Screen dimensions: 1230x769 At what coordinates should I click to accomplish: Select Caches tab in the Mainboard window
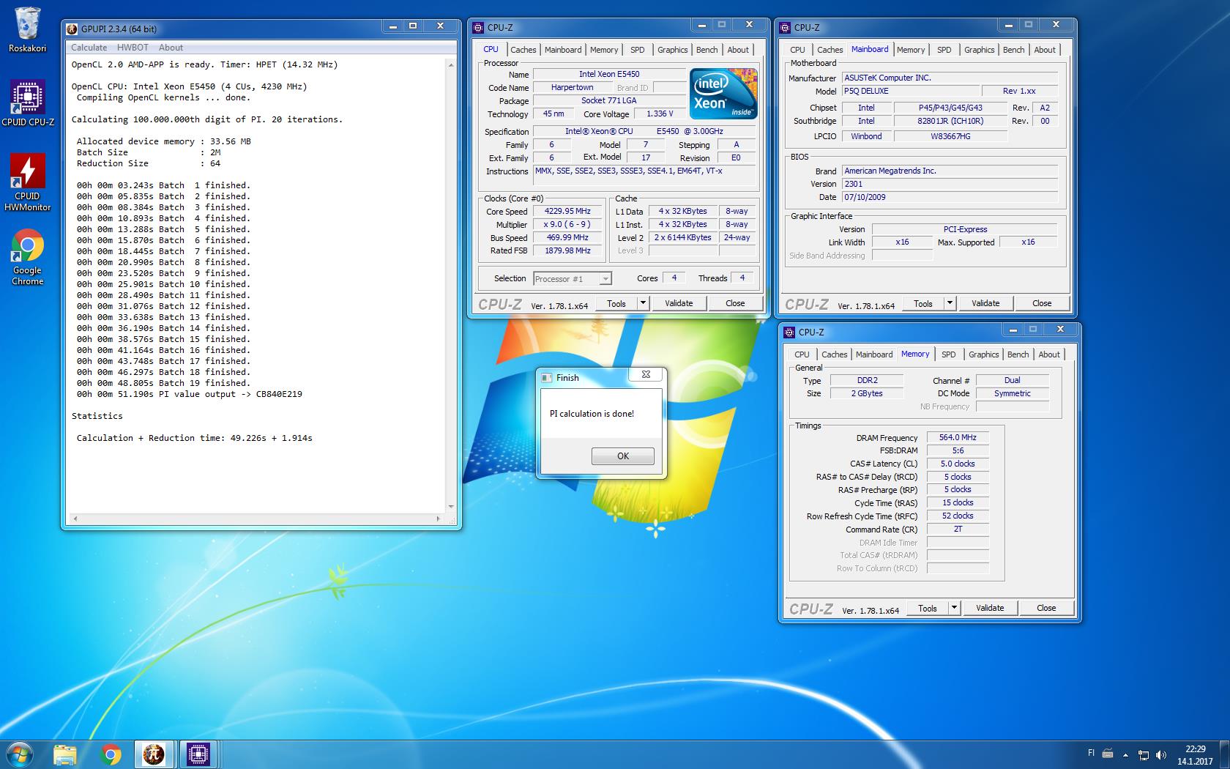[x=830, y=50]
